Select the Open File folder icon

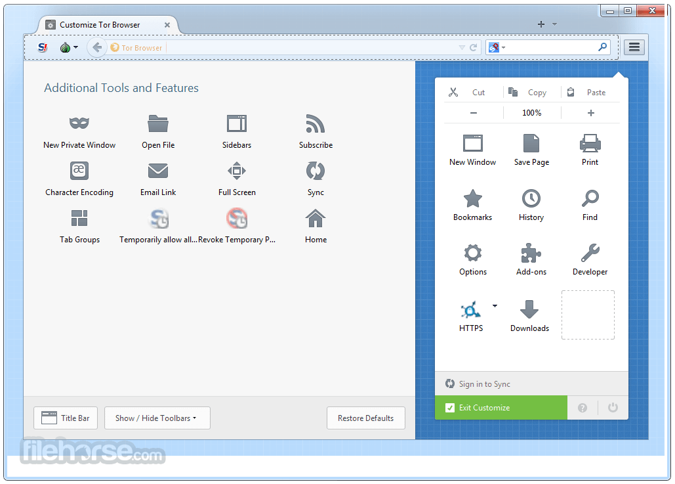click(x=158, y=123)
